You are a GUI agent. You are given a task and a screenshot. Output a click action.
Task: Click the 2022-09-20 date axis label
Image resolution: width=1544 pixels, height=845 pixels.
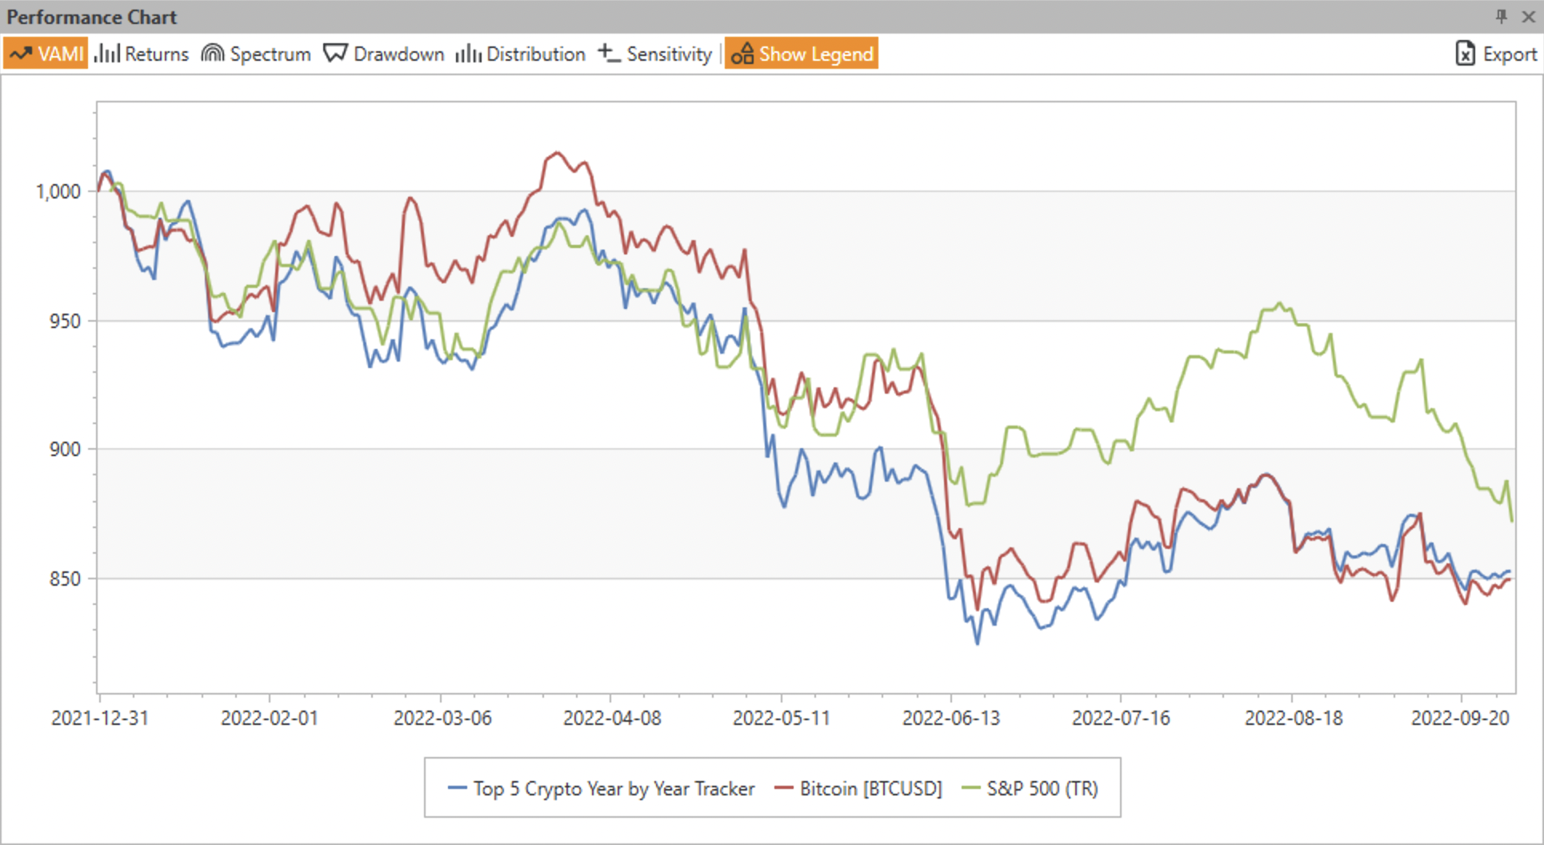1460,718
